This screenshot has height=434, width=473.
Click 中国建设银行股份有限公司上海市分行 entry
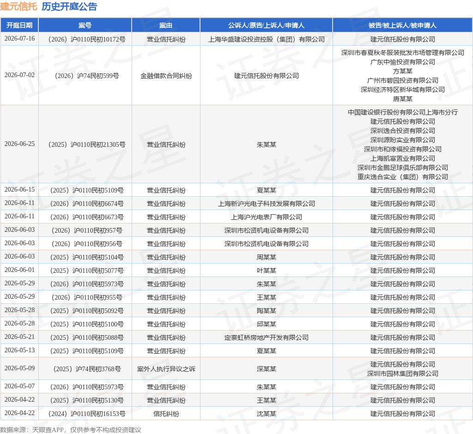tap(403, 112)
